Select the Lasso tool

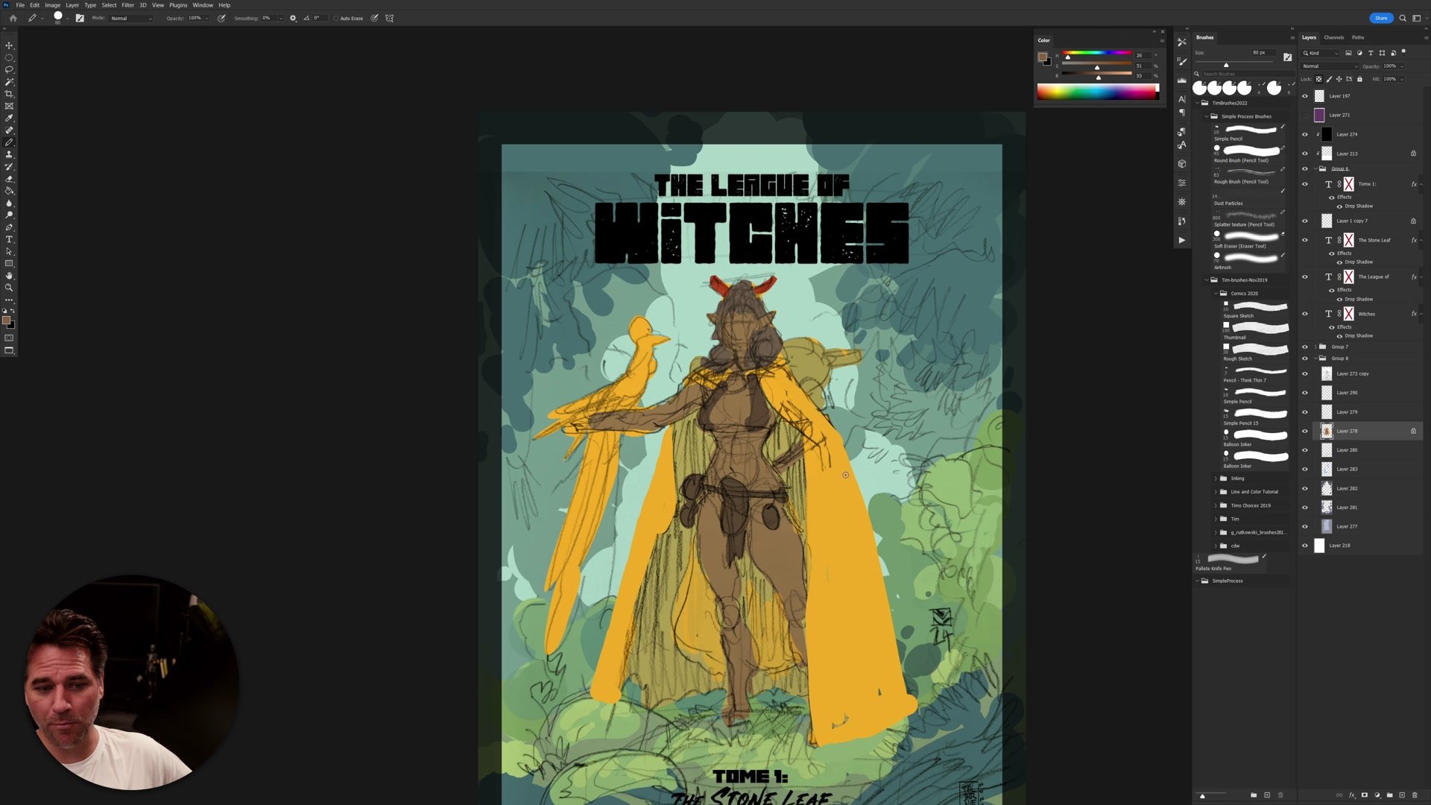click(9, 69)
